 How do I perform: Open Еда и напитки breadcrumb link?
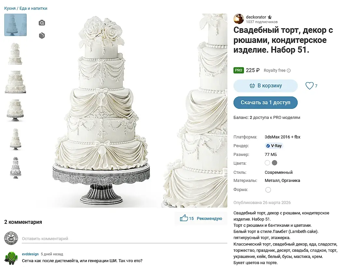click(x=33, y=8)
